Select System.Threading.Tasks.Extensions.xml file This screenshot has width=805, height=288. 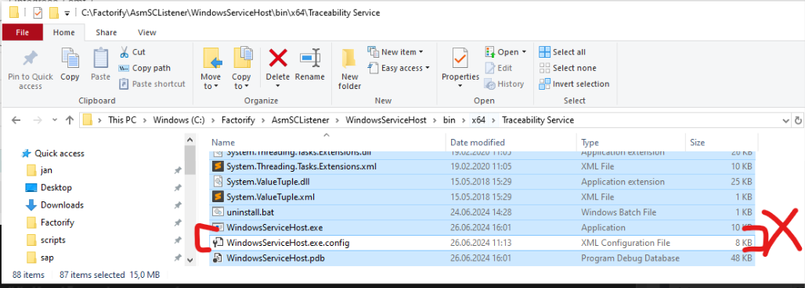pos(482,166)
